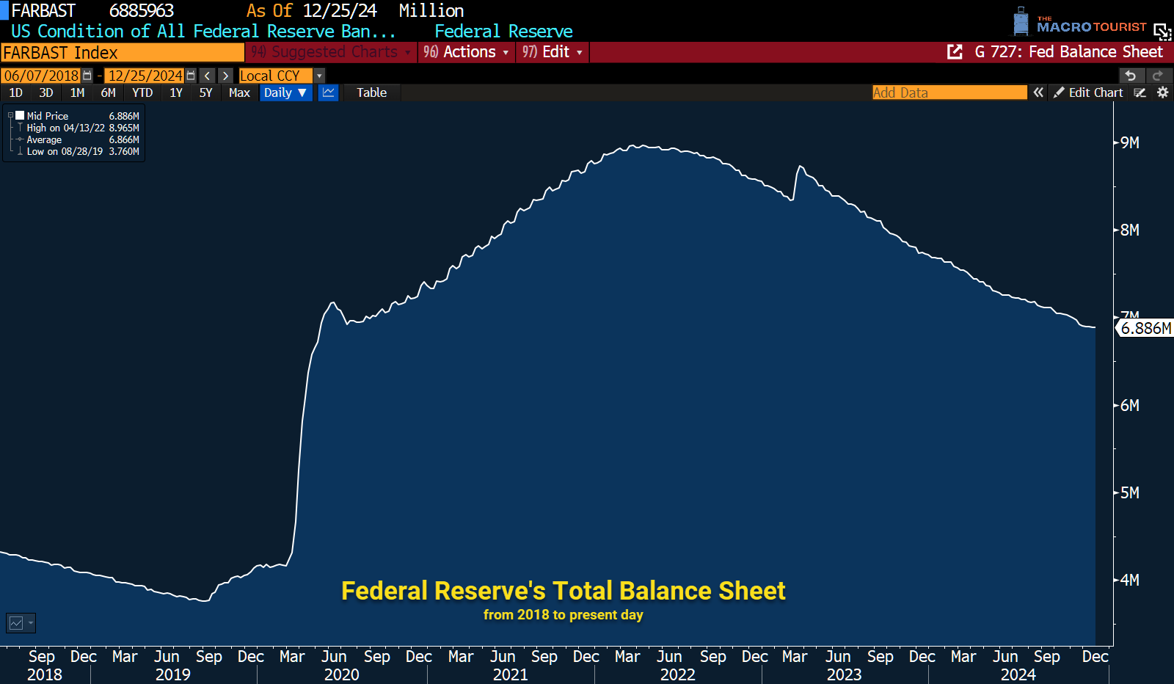Click the FARBAST ticker in the header
1174x684 pixels.
click(43, 11)
